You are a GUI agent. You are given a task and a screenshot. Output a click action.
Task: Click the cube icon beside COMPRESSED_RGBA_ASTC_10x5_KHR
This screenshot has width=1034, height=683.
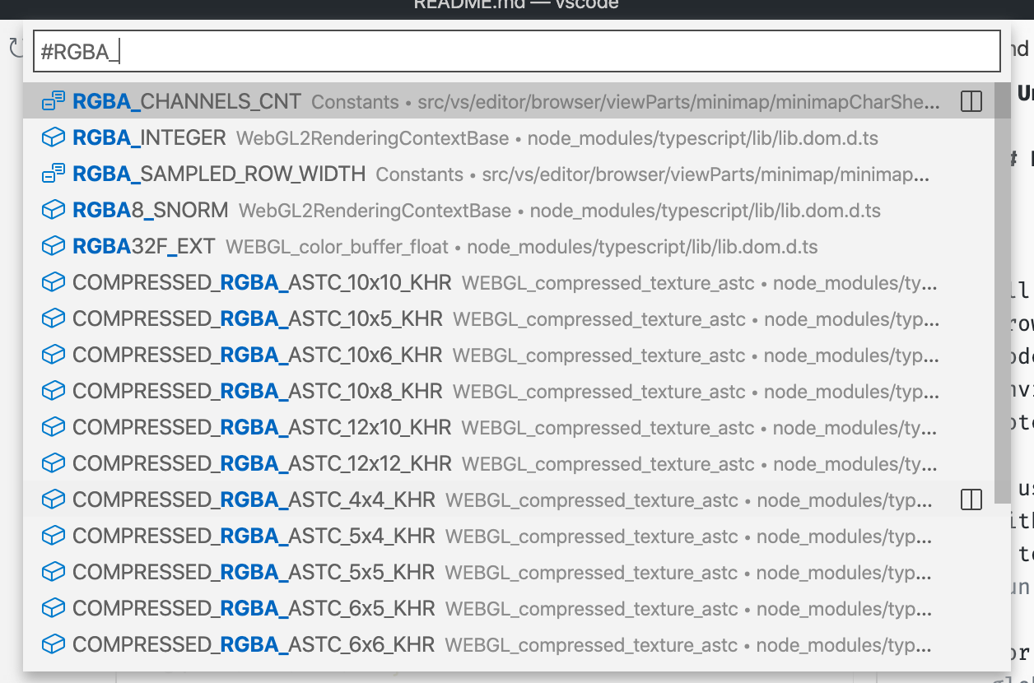click(52, 318)
